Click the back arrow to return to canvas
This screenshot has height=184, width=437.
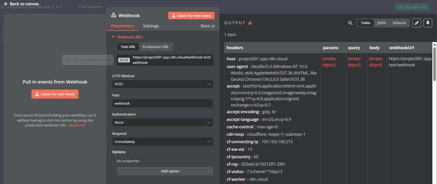pos(6,4)
